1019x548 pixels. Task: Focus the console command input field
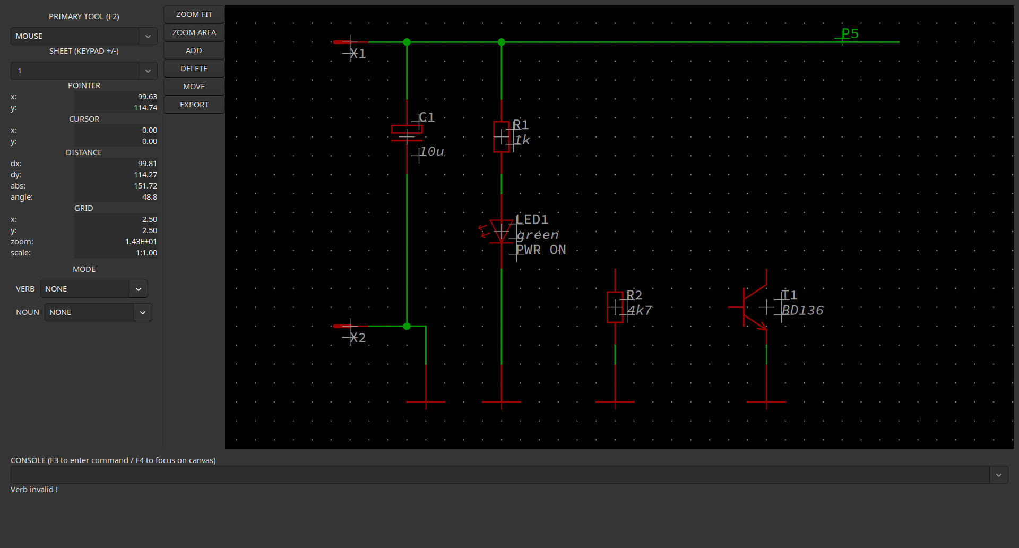coord(499,475)
